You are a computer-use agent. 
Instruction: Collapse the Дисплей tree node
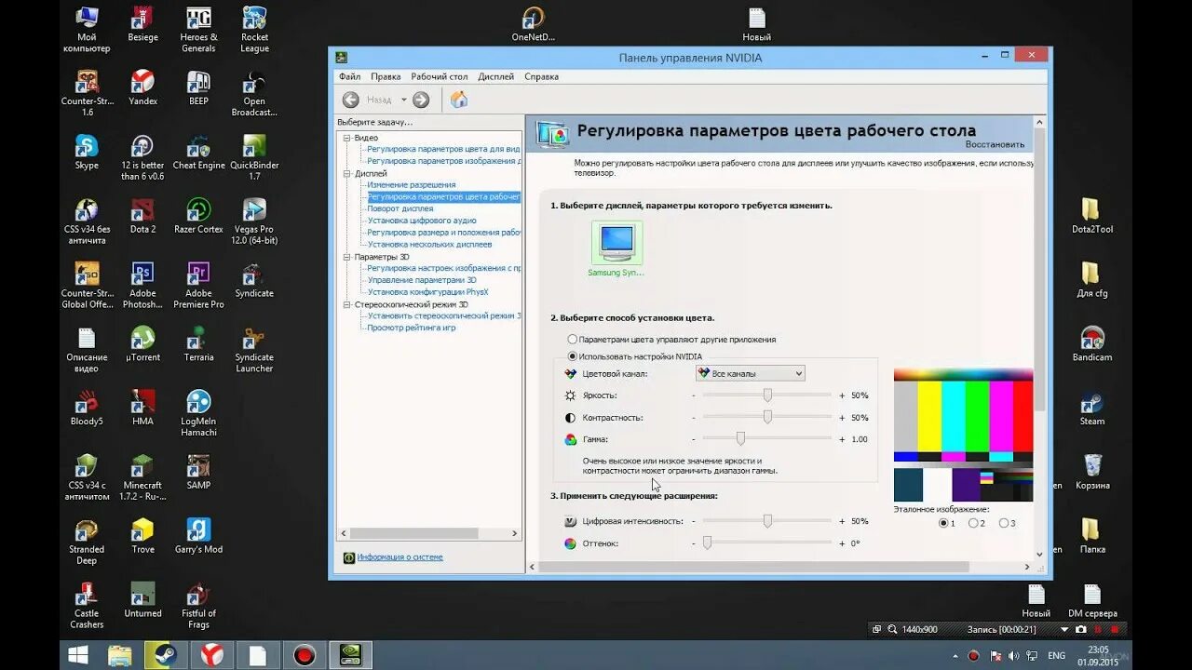[x=347, y=173]
